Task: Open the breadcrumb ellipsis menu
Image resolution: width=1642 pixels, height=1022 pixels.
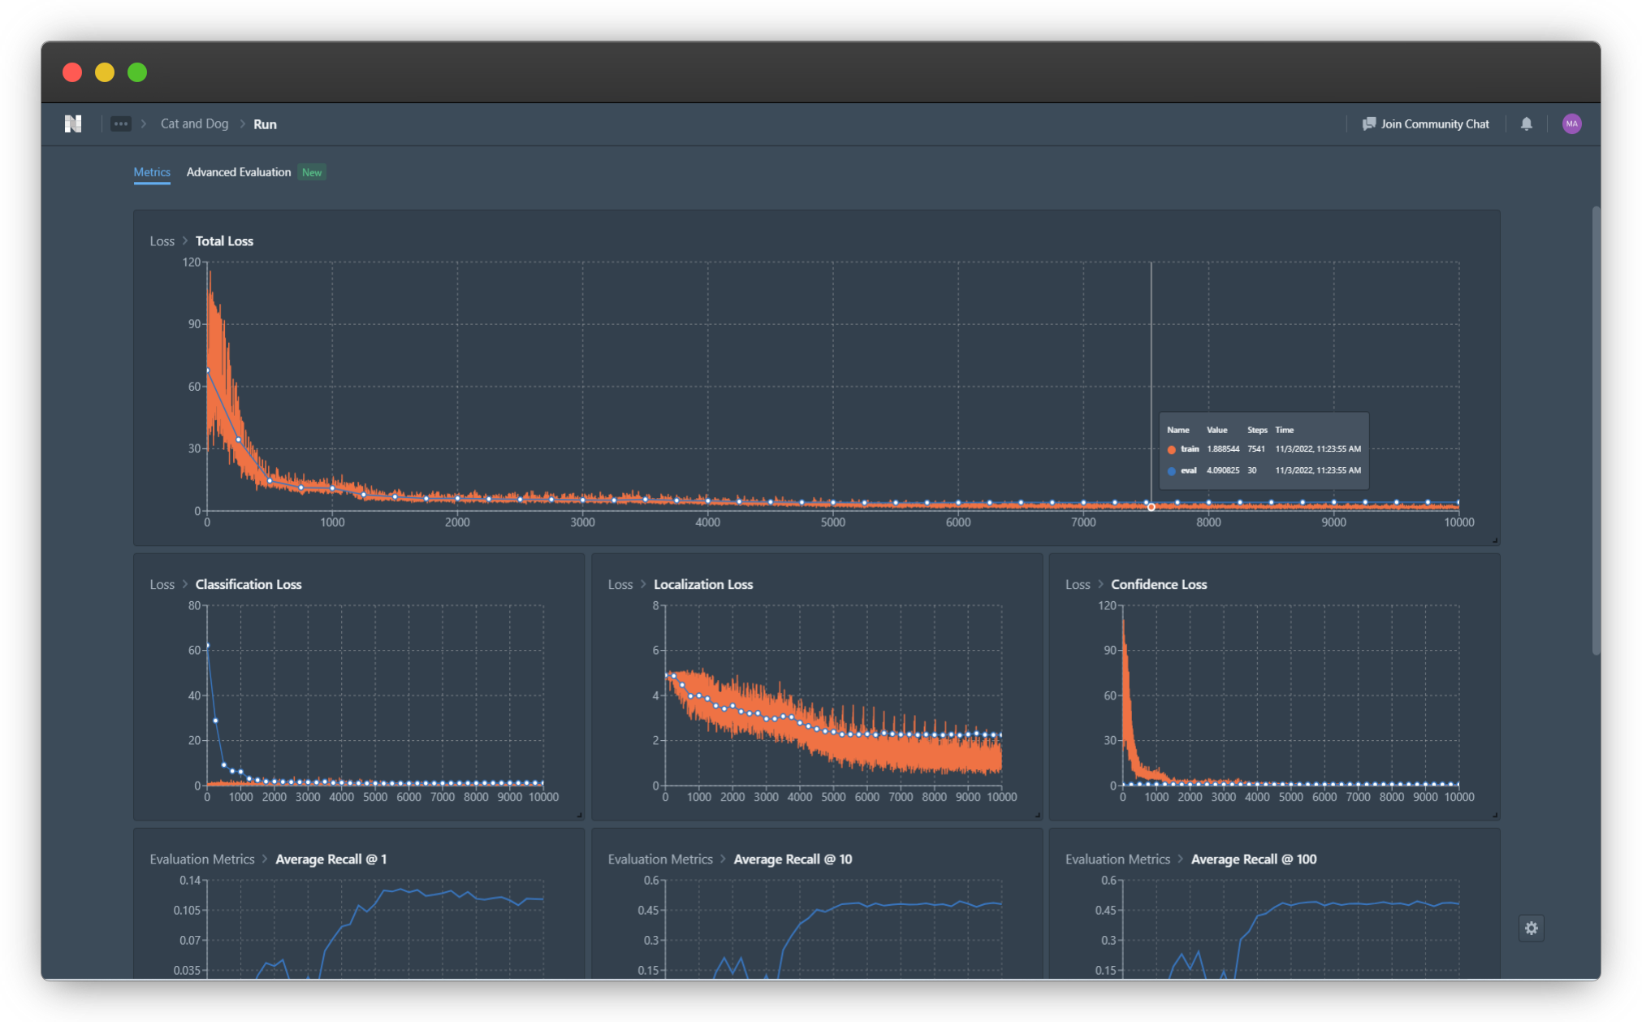Action: pos(120,123)
